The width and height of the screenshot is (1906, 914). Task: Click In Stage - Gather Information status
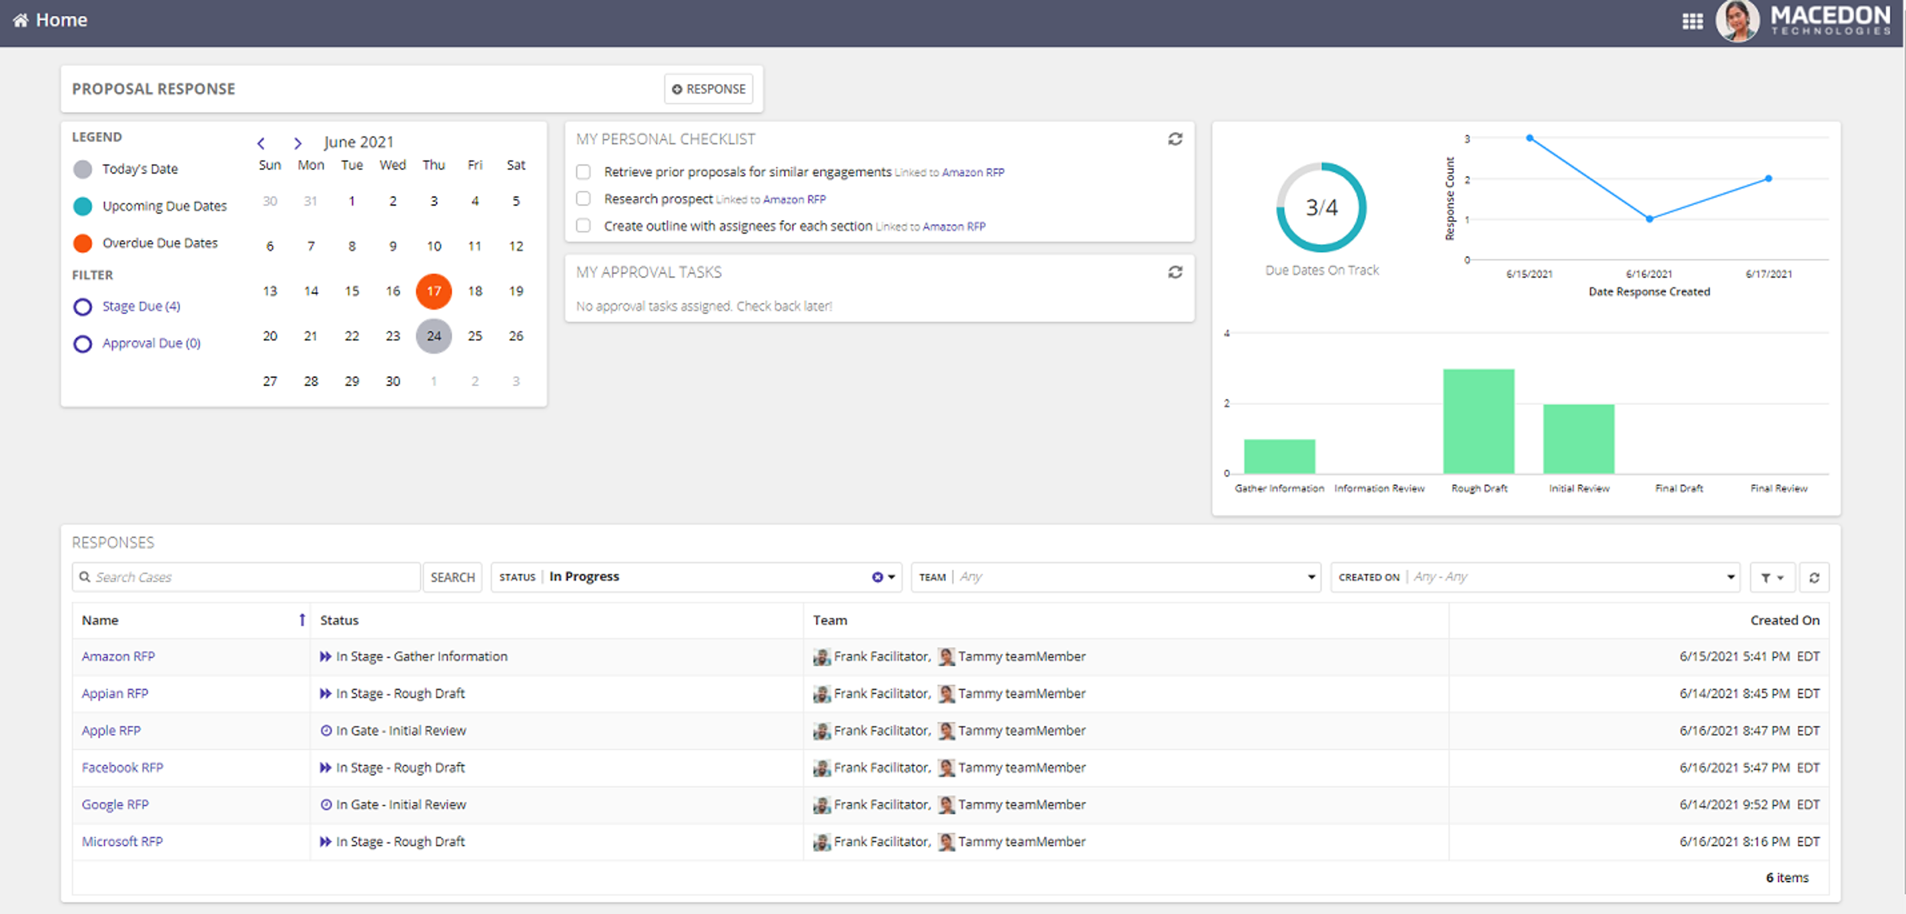[x=422, y=656]
